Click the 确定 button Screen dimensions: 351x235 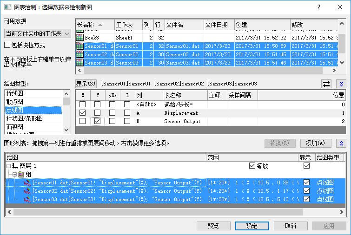(252, 226)
